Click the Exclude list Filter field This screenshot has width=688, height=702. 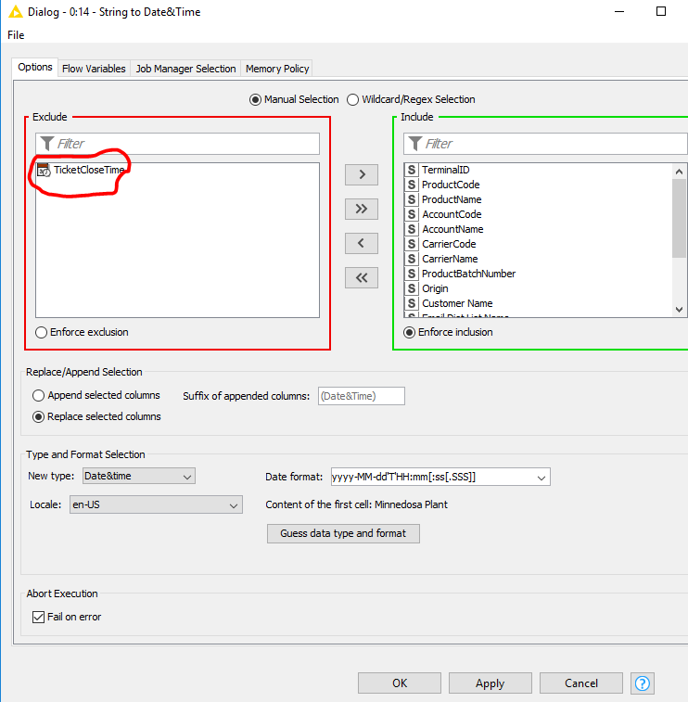185,144
